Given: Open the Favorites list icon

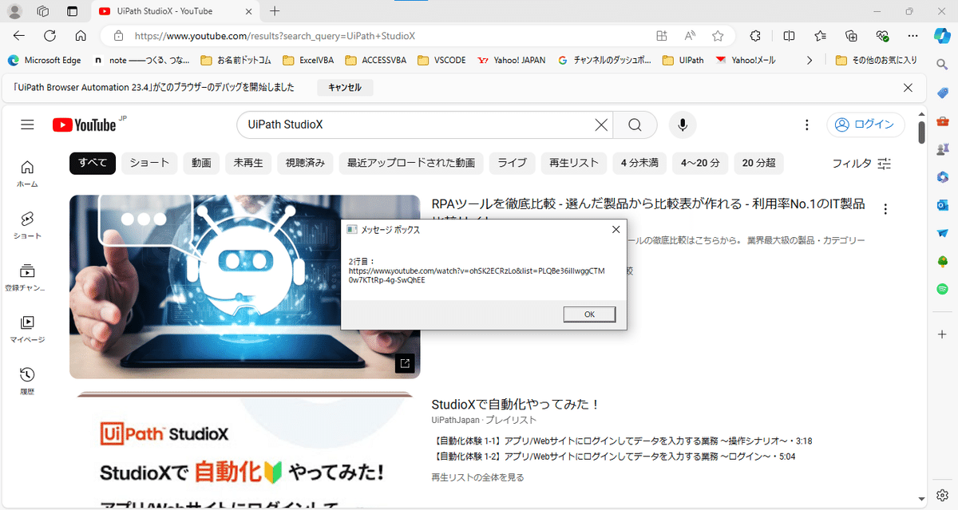Looking at the screenshot, I should (x=820, y=36).
